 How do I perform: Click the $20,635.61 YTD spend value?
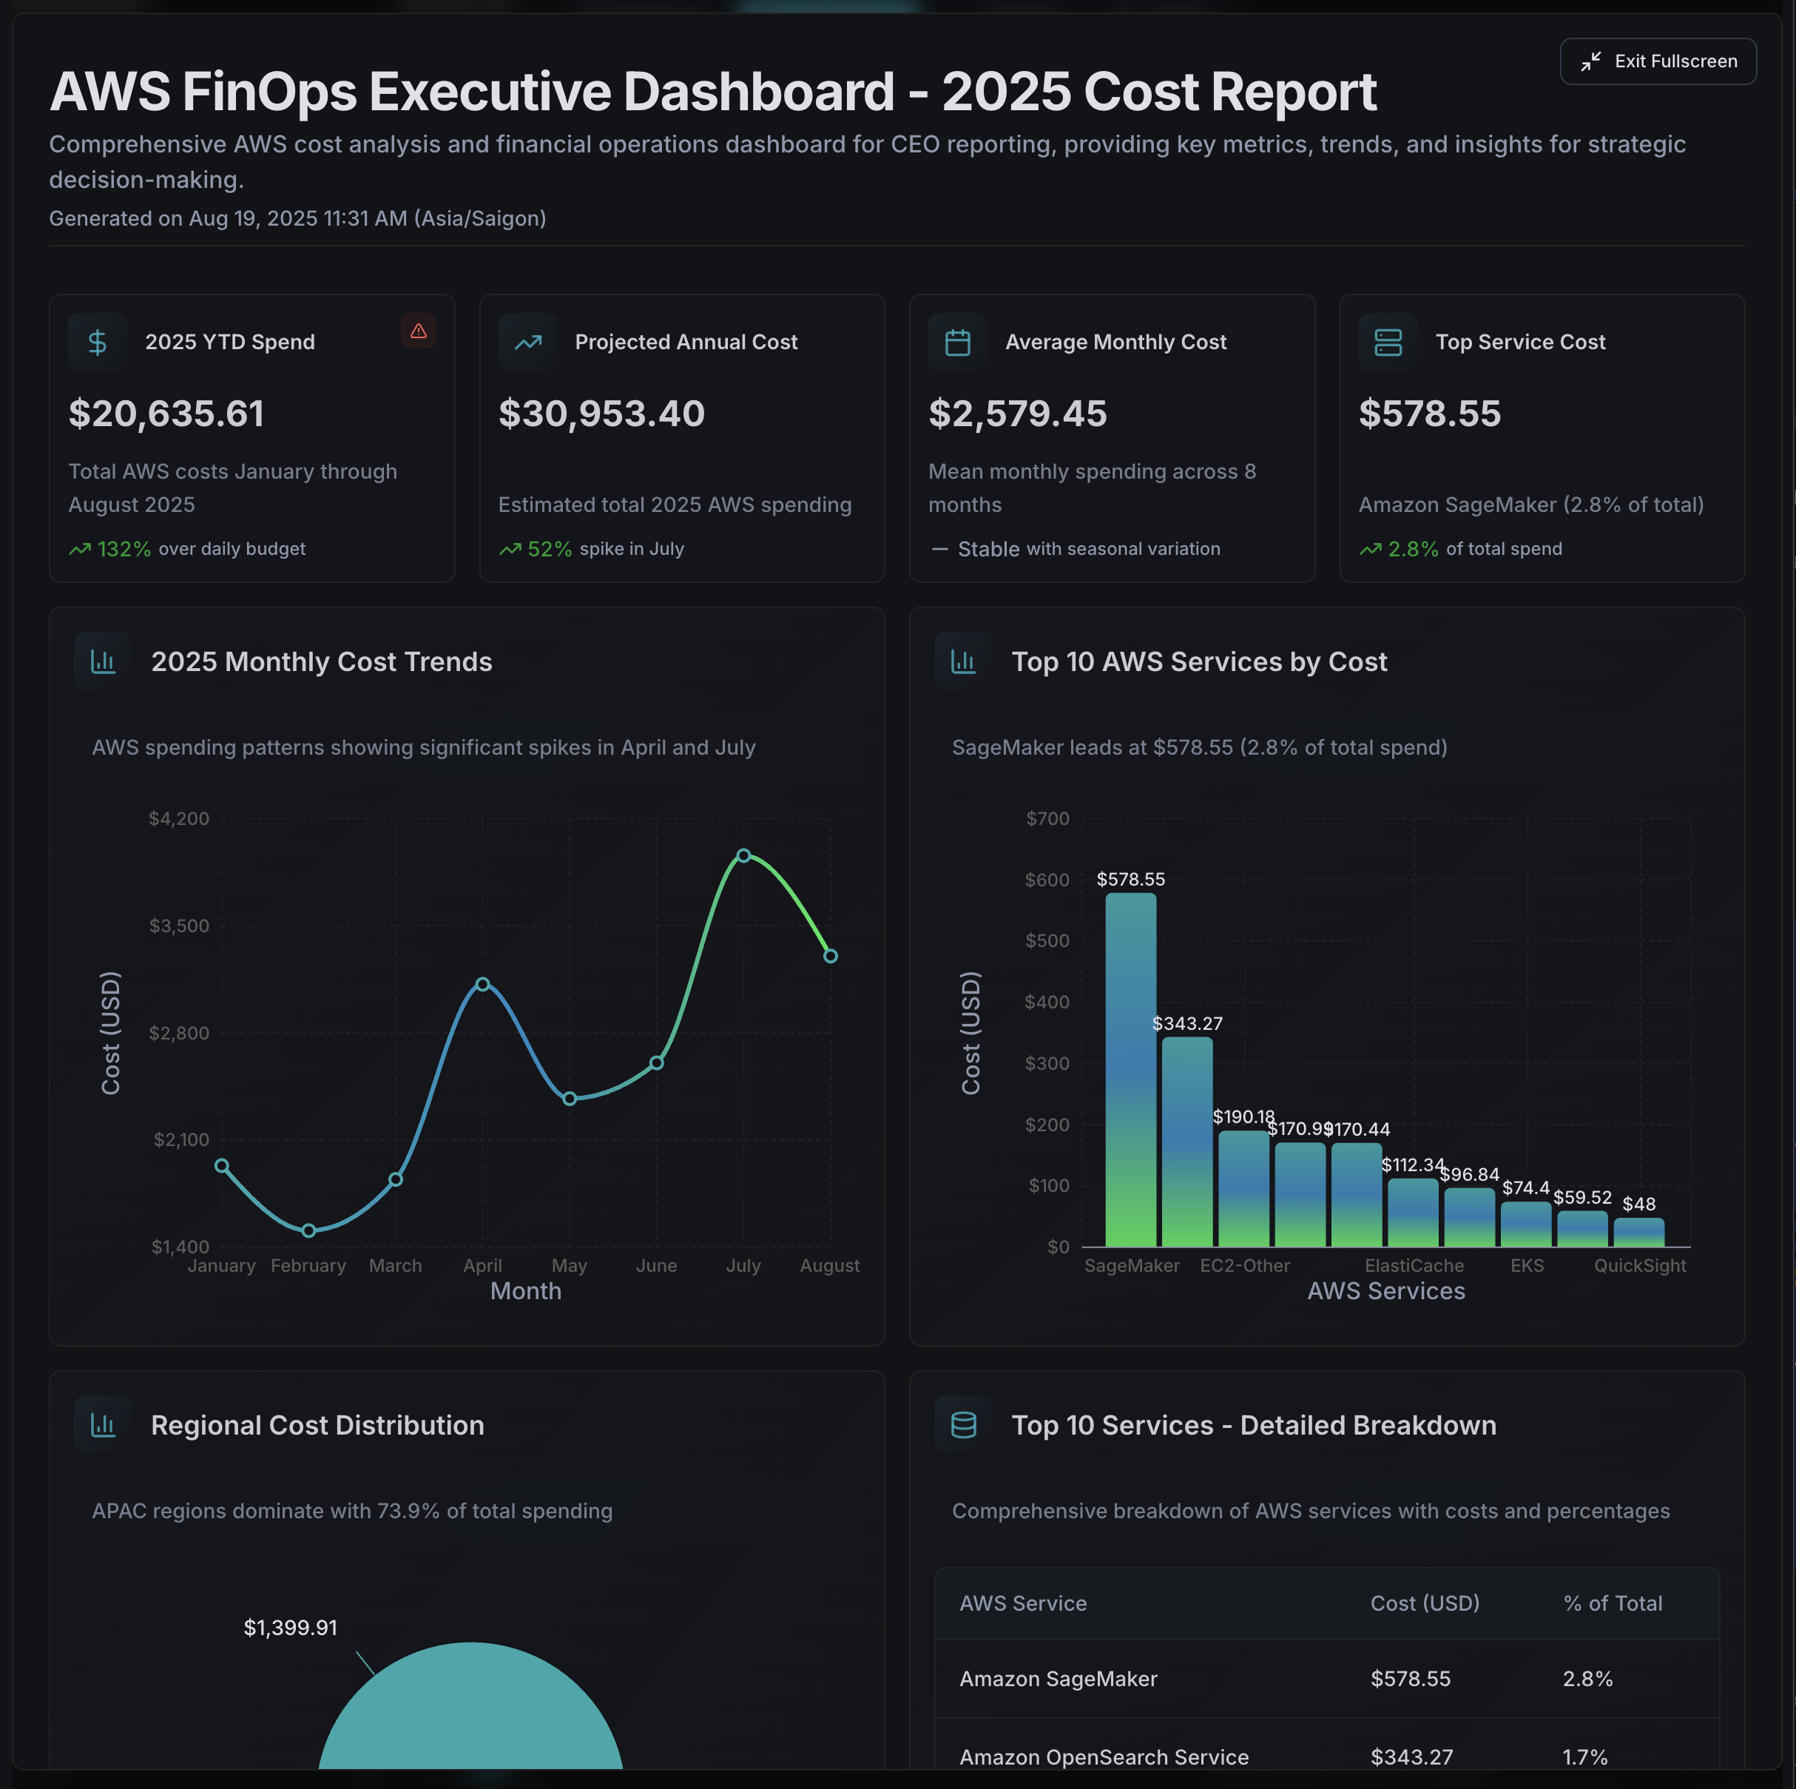click(166, 413)
